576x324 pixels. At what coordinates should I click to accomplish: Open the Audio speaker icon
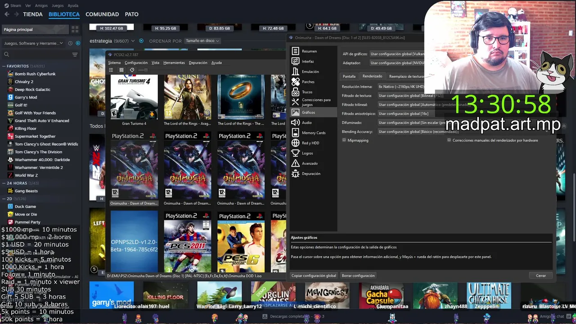pos(295,122)
